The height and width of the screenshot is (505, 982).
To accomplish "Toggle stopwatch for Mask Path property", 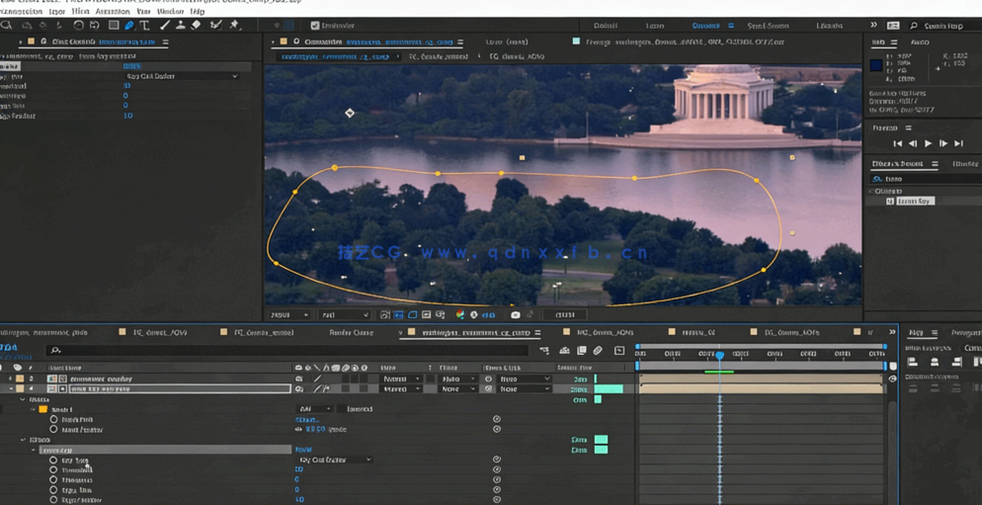I will coord(53,420).
